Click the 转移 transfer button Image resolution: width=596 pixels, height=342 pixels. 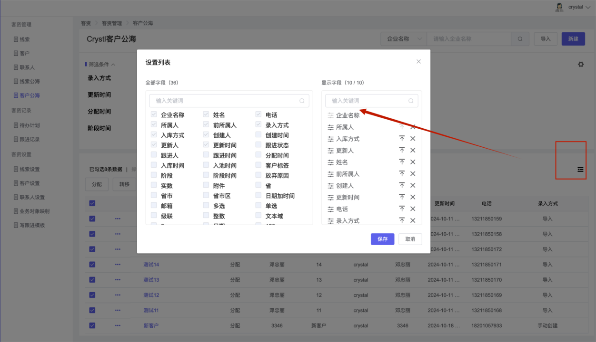click(124, 184)
